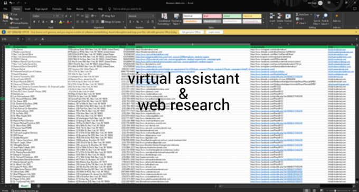359x192 pixels.
Task: Click the Save icon in the title bar
Action: point(5,3)
